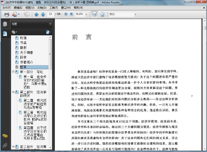Viewport: 207px width, 152px height.
Task: Select the 目录 bookmark
Action: click(x=23, y=57)
